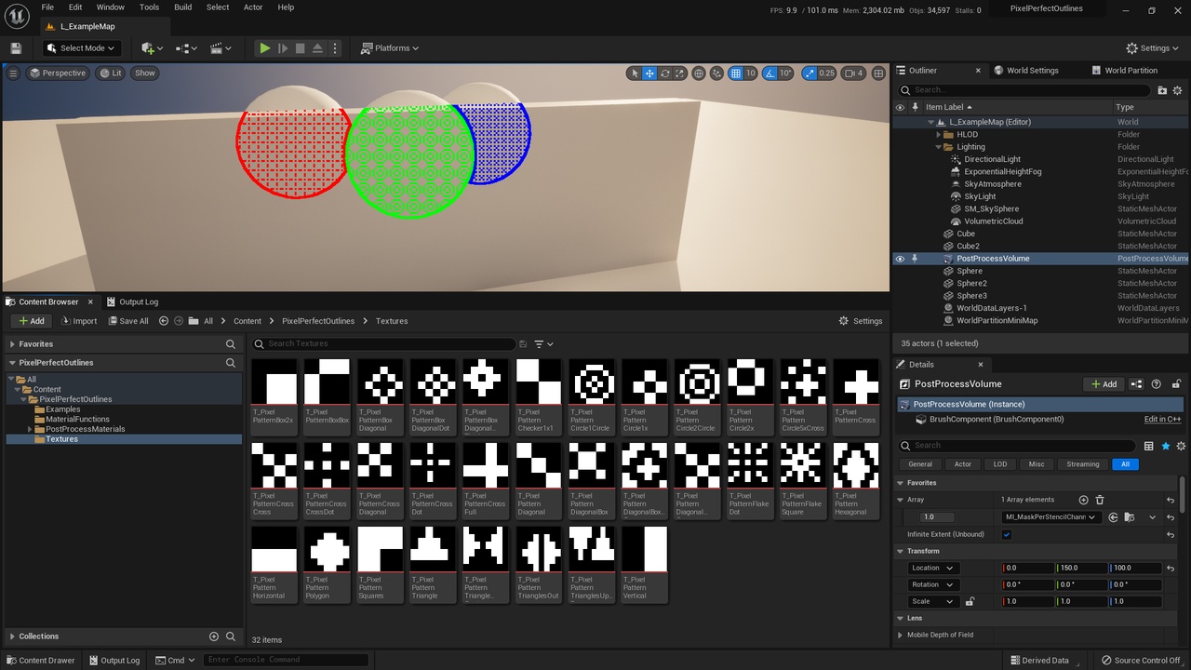The height and width of the screenshot is (670, 1191).
Task: Click the green Play button
Action: coord(265,48)
